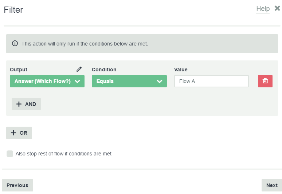Click the Value field containing Flow A
282x194 pixels.
click(x=211, y=81)
